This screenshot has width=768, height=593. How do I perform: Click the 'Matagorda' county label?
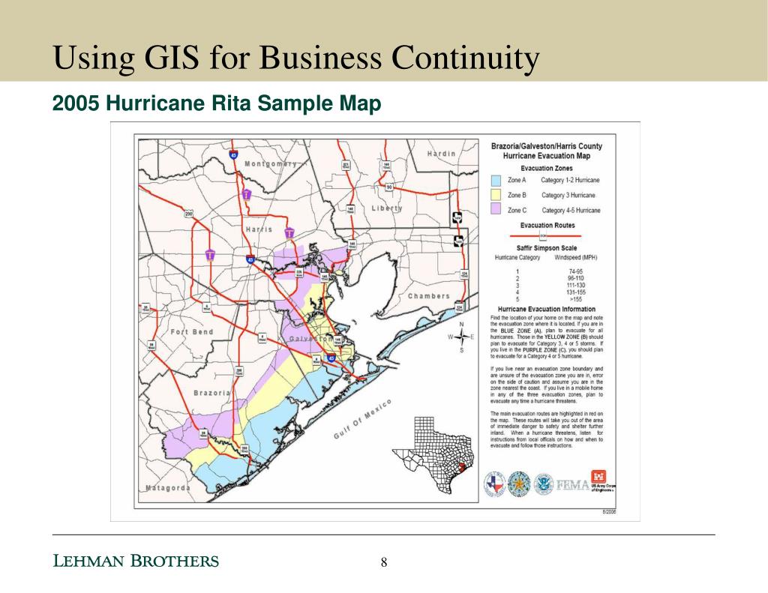(x=168, y=488)
